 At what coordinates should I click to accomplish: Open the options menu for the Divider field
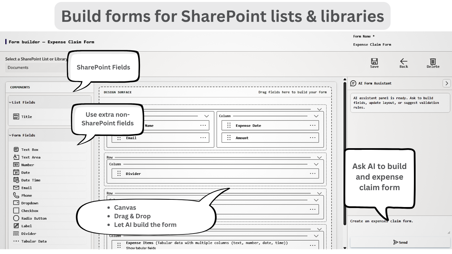(x=312, y=173)
